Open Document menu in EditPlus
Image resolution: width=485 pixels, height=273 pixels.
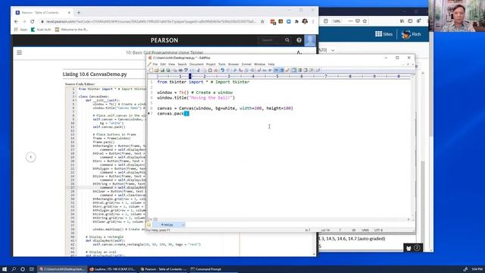[x=196, y=64]
